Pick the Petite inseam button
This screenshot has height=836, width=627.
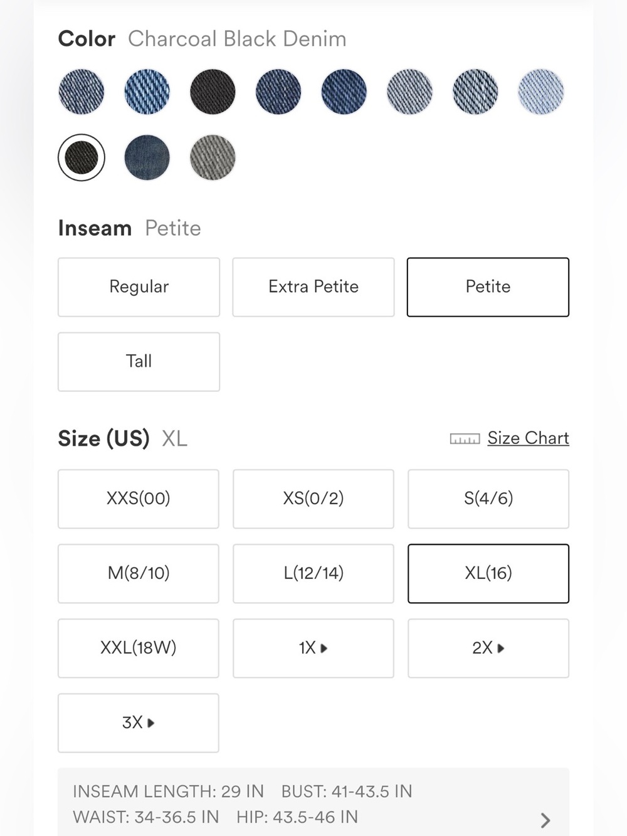pos(488,287)
